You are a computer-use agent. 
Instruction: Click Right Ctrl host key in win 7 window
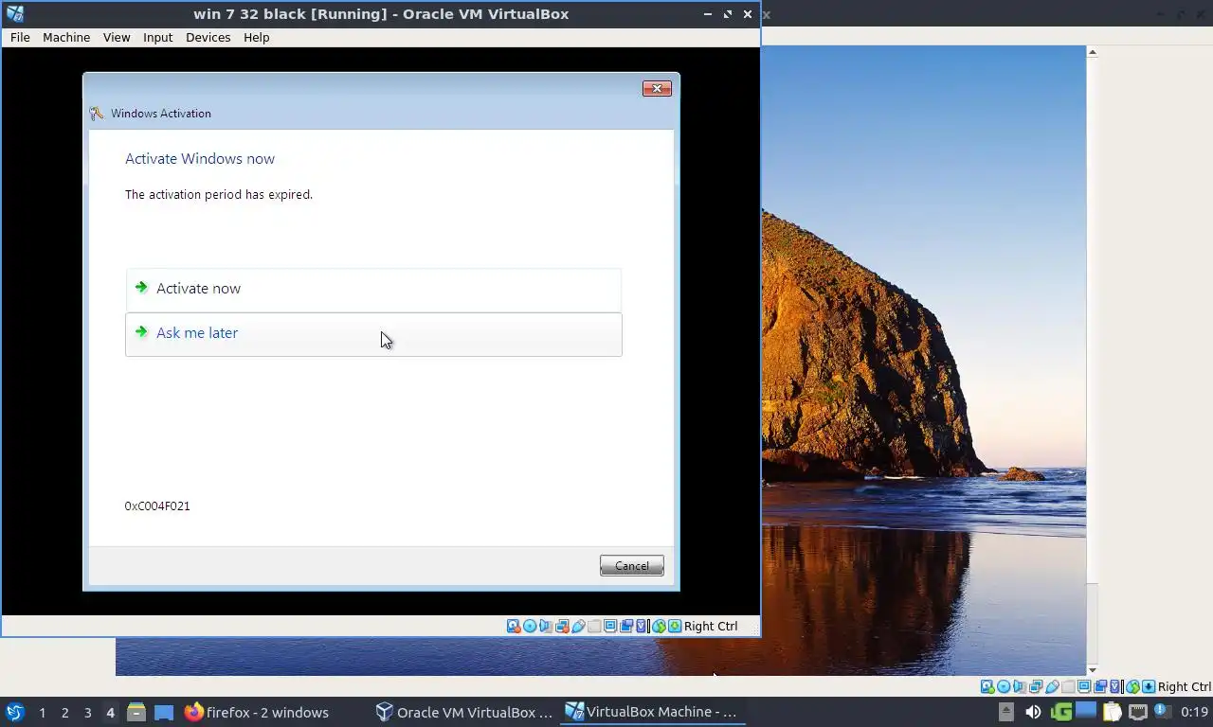click(x=711, y=626)
